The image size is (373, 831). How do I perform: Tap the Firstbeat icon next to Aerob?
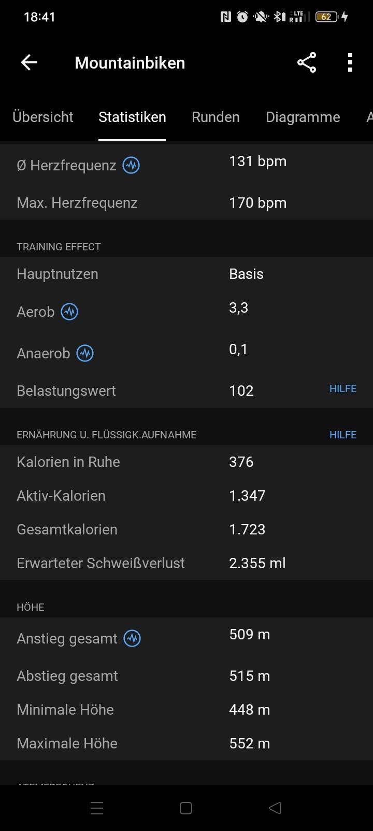69,312
